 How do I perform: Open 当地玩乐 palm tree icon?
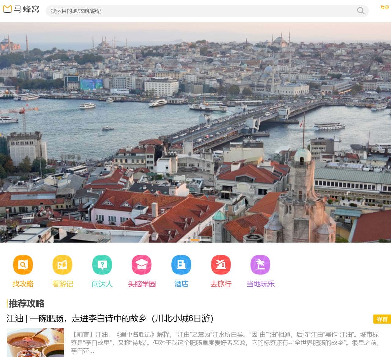click(x=260, y=265)
